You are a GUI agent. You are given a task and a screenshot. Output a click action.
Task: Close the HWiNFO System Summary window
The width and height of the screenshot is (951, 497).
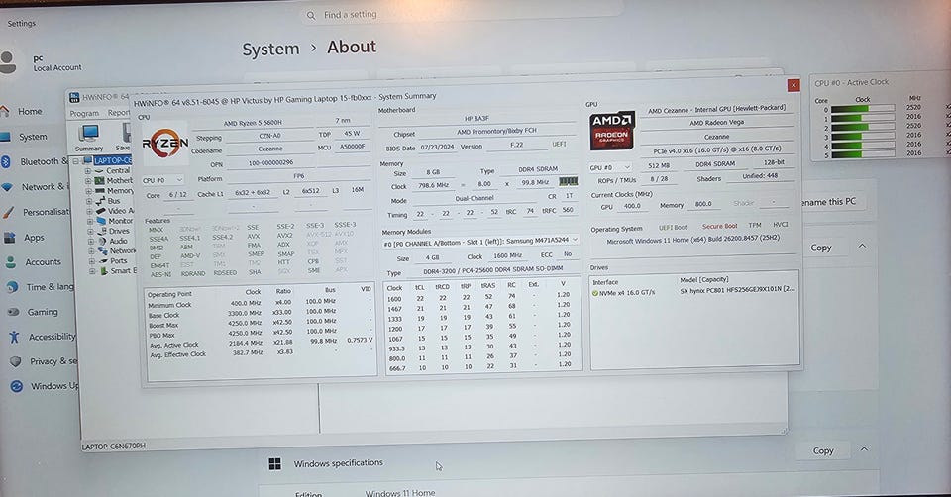coord(792,85)
